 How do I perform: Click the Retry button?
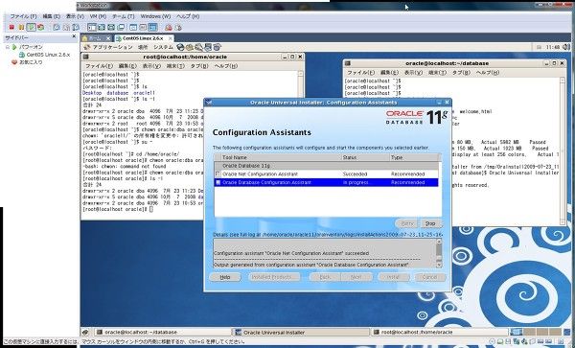point(407,223)
